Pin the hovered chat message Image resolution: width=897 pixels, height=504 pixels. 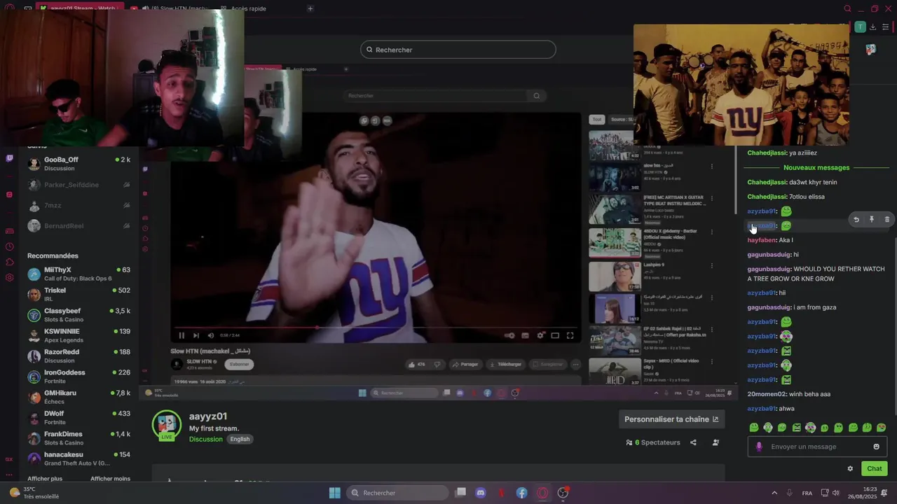871,220
